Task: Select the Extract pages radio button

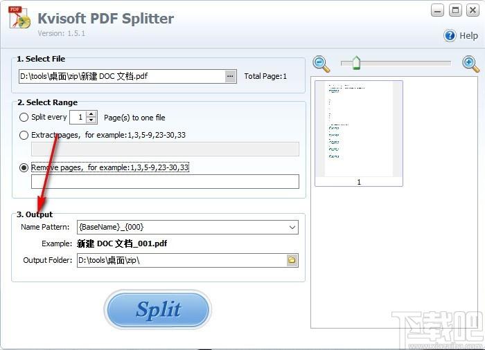Action: [24, 136]
